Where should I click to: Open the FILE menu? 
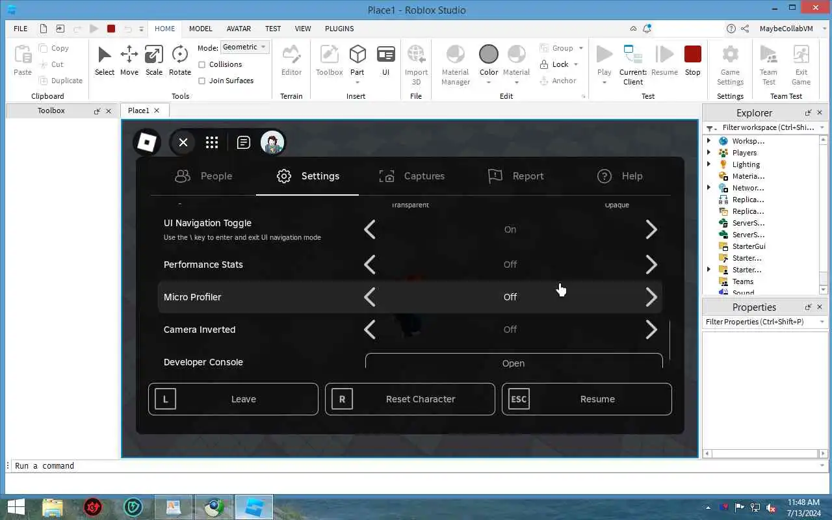(21, 29)
